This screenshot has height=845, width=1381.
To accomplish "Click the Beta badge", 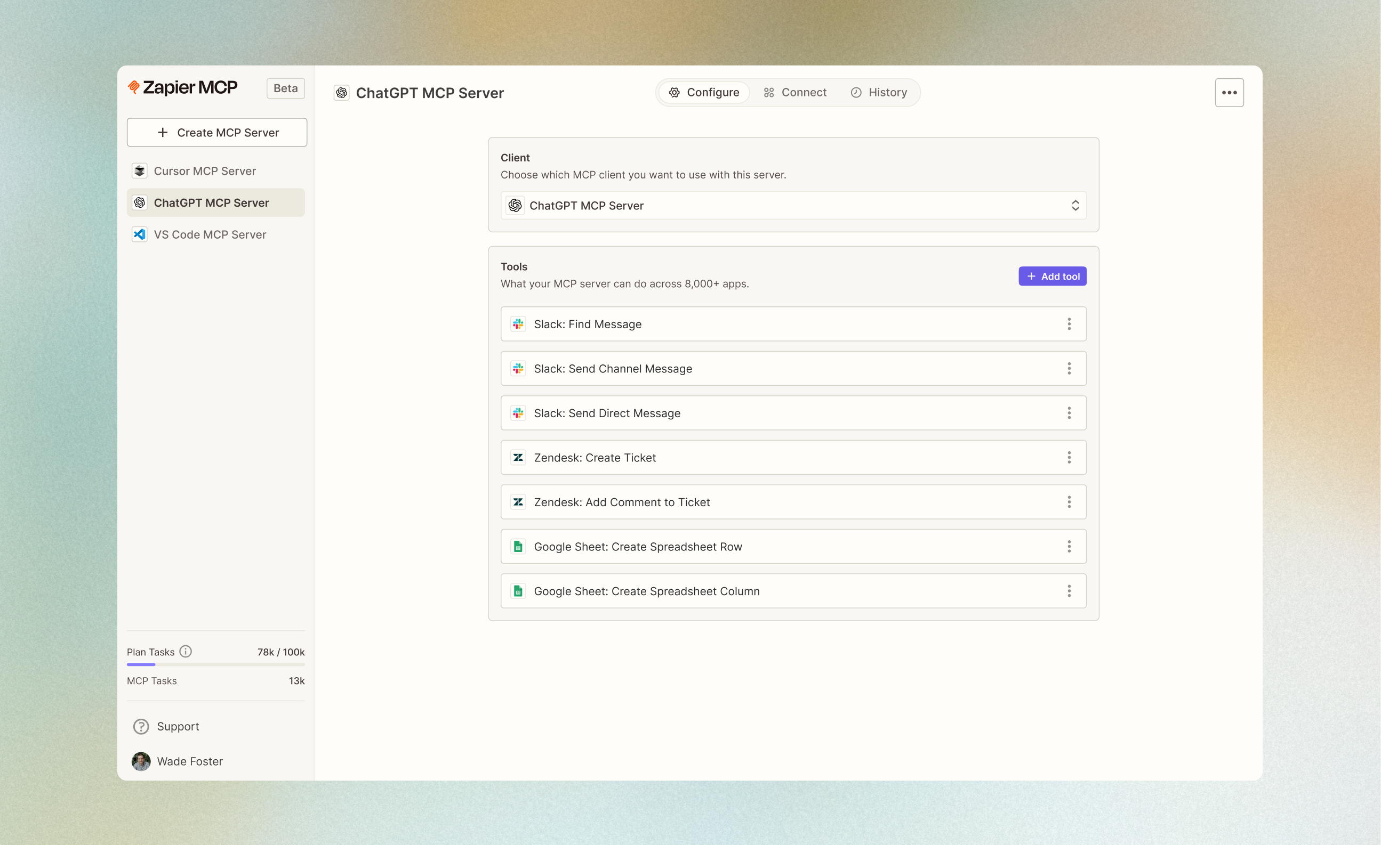I will pyautogui.click(x=285, y=88).
